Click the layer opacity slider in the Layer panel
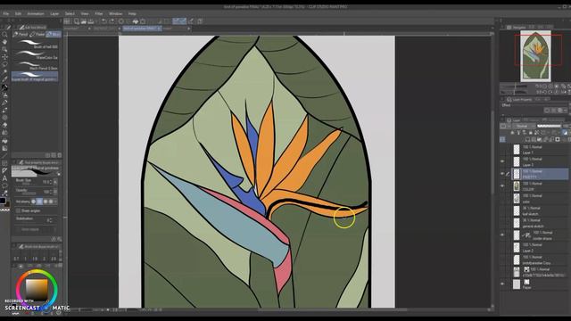Screen dimensions: 571x321 [x=549, y=126]
